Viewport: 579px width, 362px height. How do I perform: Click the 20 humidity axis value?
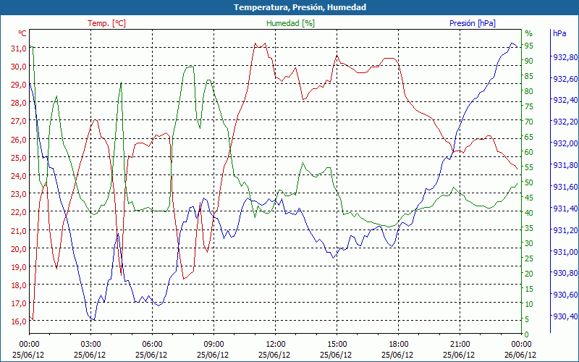[x=529, y=274]
